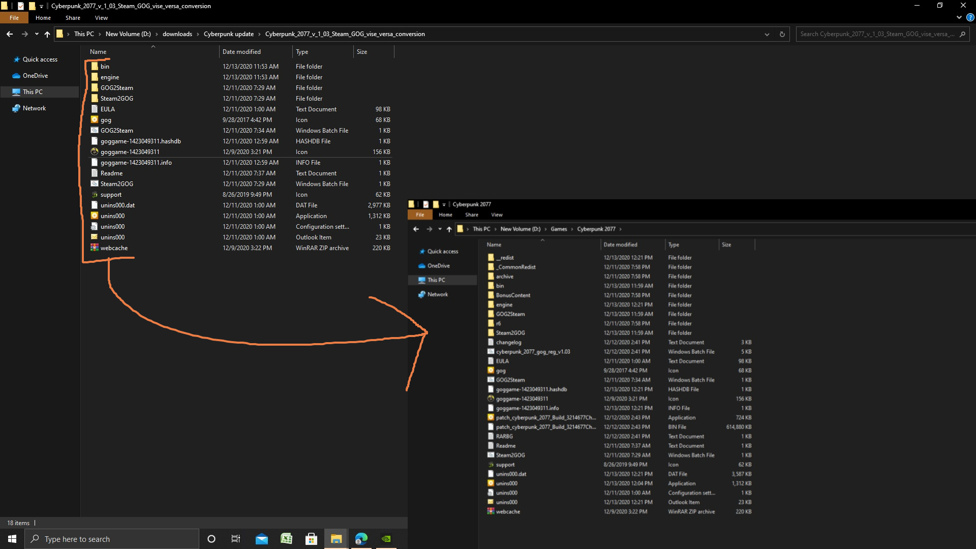This screenshot has height=549, width=976.
Task: Launch Excel from the taskbar
Action: (x=286, y=539)
